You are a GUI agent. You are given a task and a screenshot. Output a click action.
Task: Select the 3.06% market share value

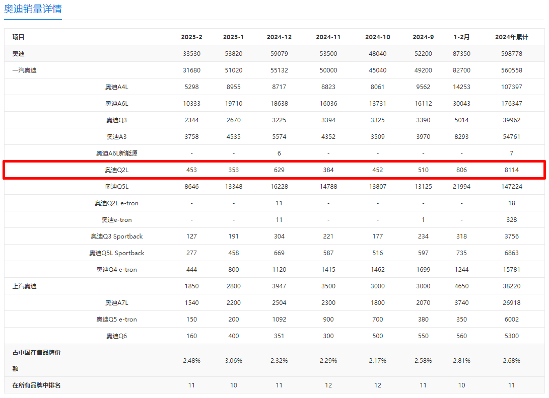[x=234, y=361]
